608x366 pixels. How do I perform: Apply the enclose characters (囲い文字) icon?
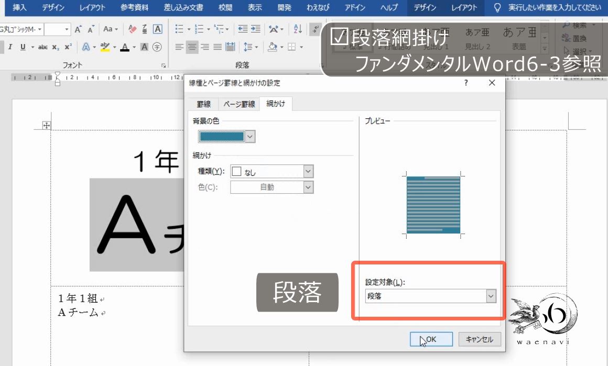pos(156,47)
